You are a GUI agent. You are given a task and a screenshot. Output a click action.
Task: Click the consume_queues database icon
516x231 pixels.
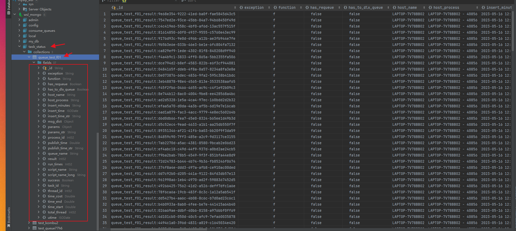tap(25, 30)
